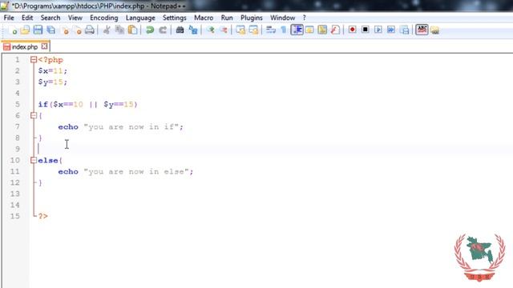
Task: Toggle synchronized horizontal scrolling icon
Action: point(253,30)
